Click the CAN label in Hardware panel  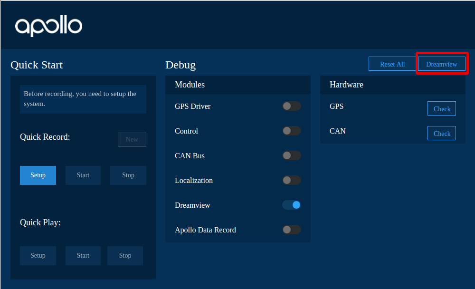337,131
